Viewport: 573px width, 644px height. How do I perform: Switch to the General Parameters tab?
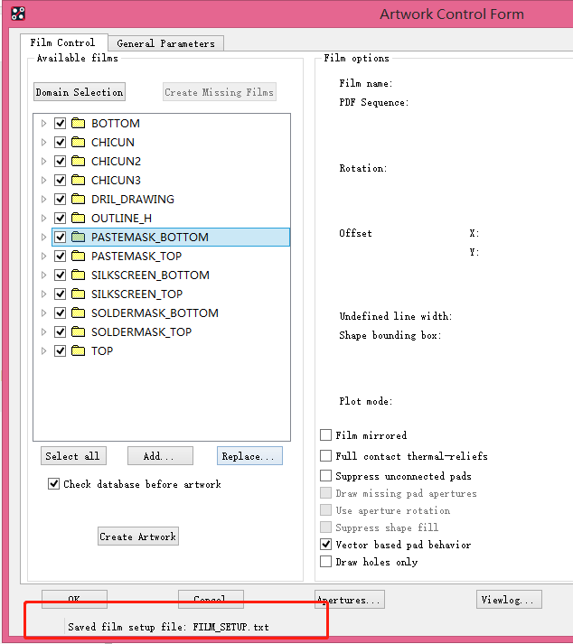point(165,43)
